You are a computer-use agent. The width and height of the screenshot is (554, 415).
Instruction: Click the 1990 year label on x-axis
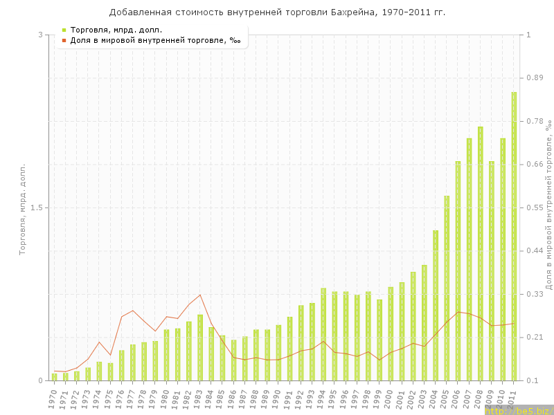277,399
